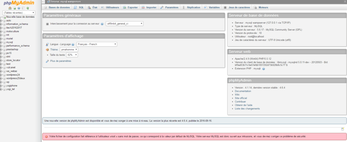Open the Importer tab
This screenshot has height=142, width=347.
[x=149, y=7]
